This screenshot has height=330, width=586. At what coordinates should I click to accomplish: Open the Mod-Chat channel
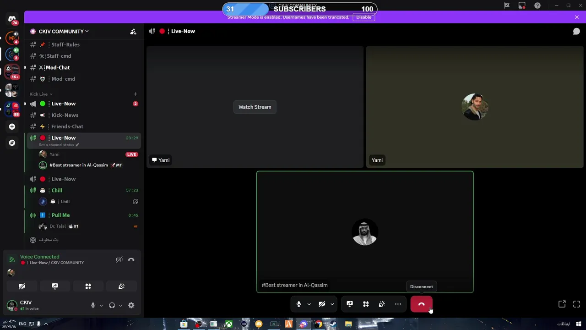click(83, 67)
